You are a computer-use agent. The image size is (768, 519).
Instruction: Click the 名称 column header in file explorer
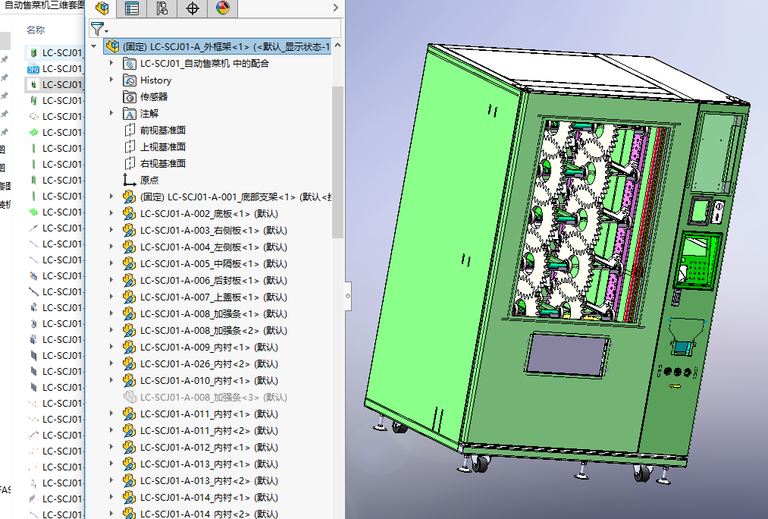(x=36, y=30)
